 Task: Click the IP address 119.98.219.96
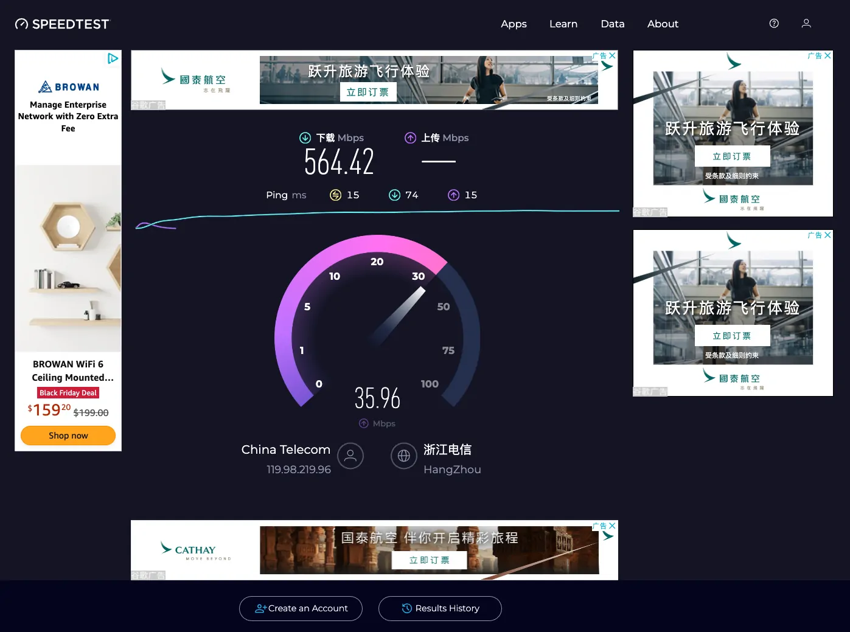299,470
